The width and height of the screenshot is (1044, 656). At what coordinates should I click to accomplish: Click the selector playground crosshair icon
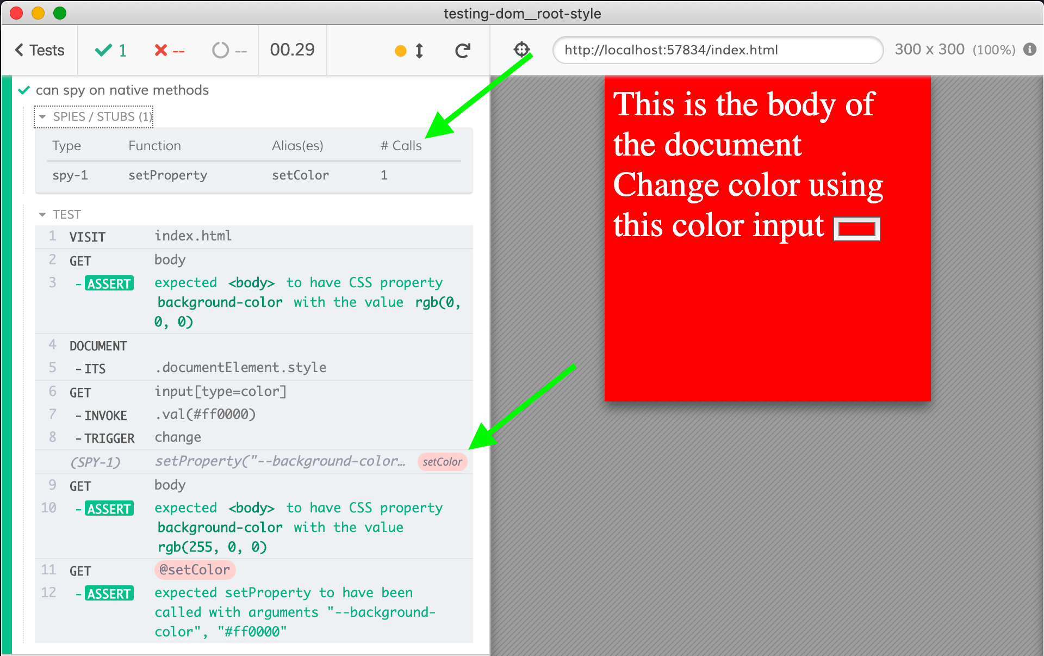(x=521, y=49)
